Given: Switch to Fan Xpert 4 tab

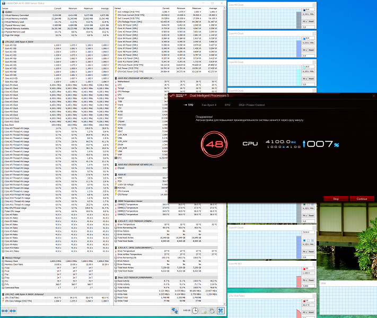Looking at the screenshot, I should [x=209, y=105].
